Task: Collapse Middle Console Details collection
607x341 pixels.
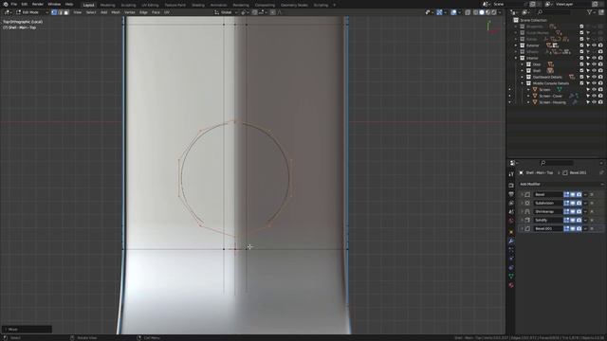Action: tap(522, 83)
